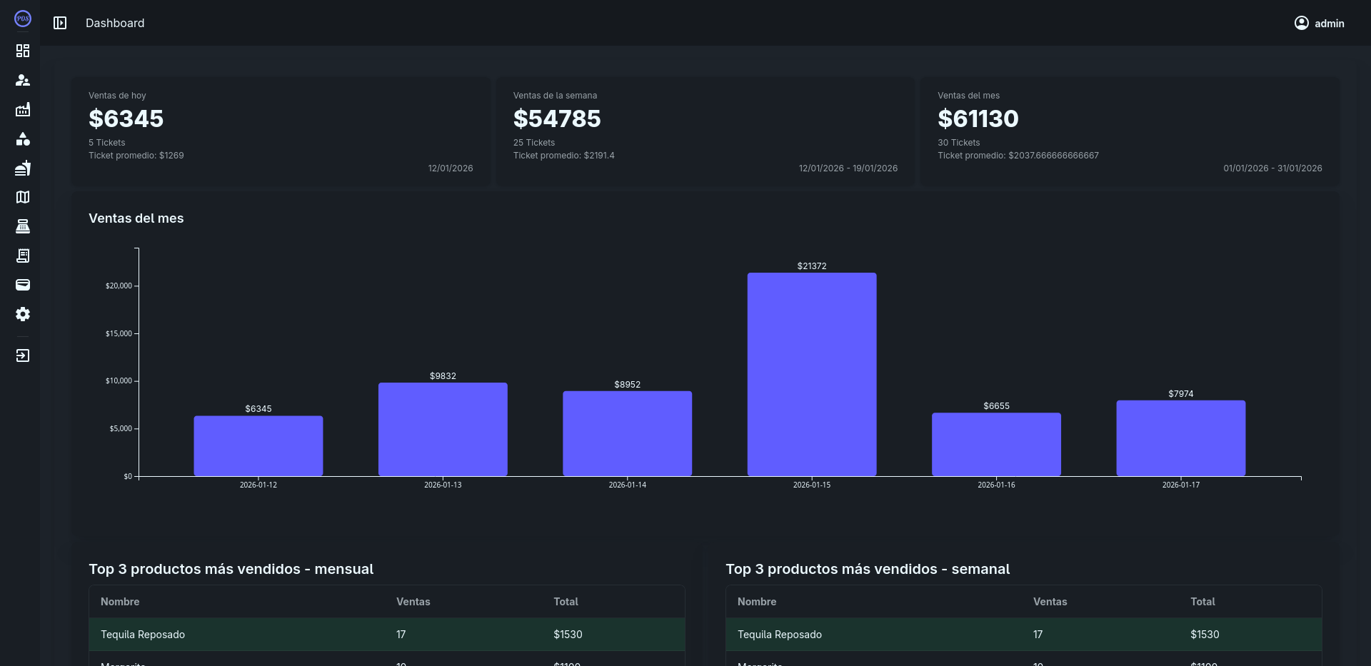Open the factory icon in sidebar

23,109
